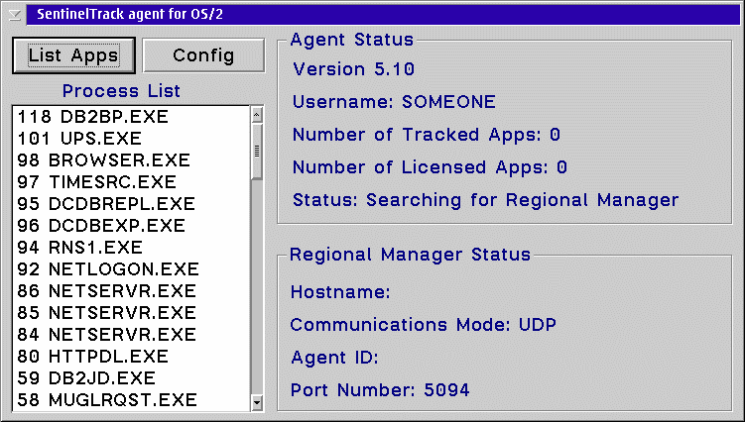Select 94 RNS1.EXE process row
The height and width of the screenshot is (422, 745).
click(x=132, y=248)
